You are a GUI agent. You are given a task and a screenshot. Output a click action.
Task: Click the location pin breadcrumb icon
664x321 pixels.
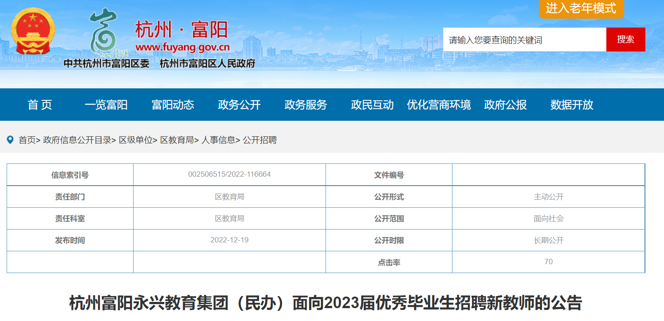pos(10,140)
